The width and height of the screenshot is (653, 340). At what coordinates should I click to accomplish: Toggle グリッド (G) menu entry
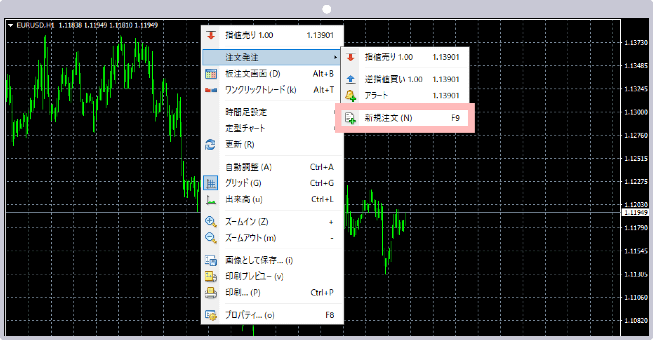click(272, 183)
